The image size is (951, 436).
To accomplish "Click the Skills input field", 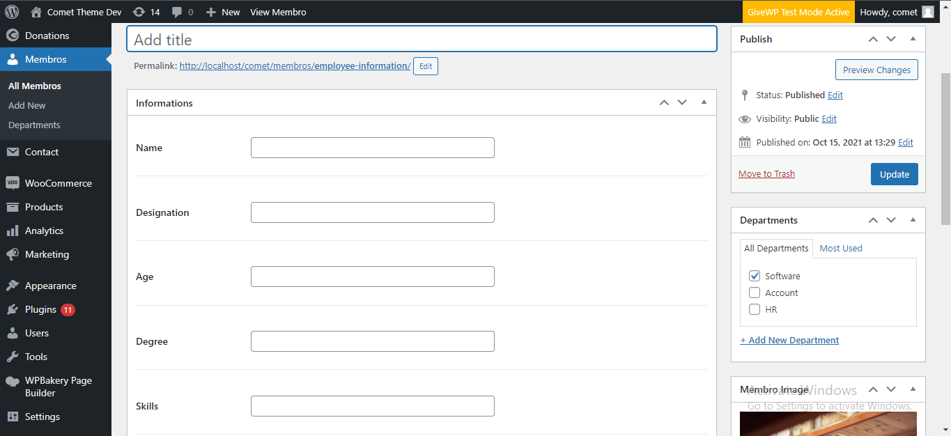I will (x=373, y=406).
